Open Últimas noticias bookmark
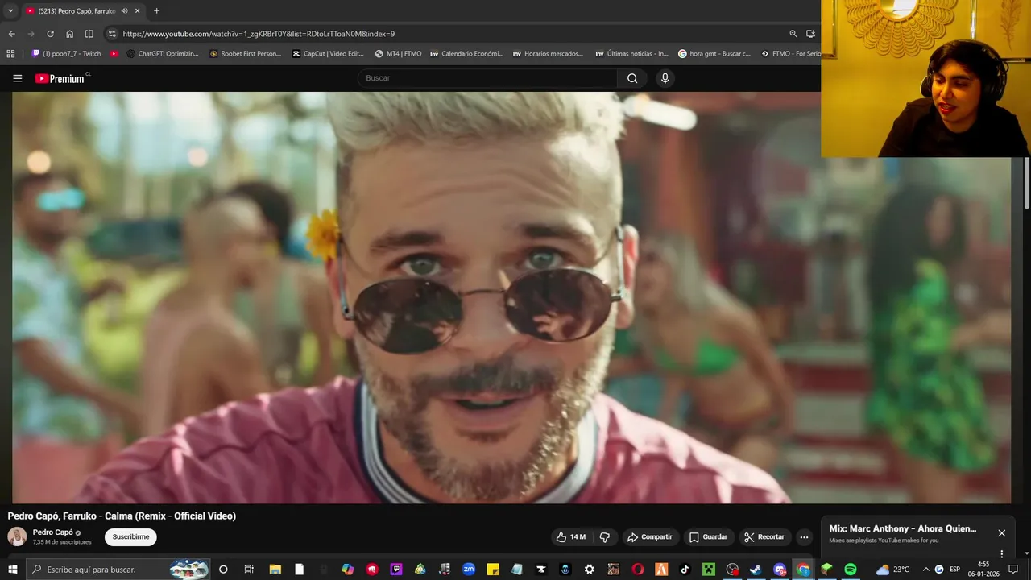This screenshot has width=1031, height=580. click(x=631, y=54)
